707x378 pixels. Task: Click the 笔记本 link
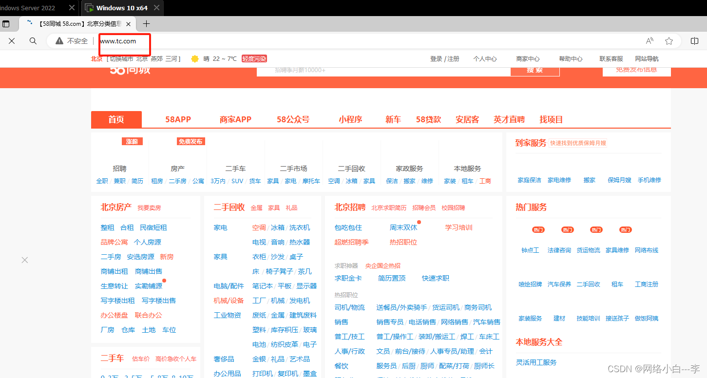click(x=263, y=286)
